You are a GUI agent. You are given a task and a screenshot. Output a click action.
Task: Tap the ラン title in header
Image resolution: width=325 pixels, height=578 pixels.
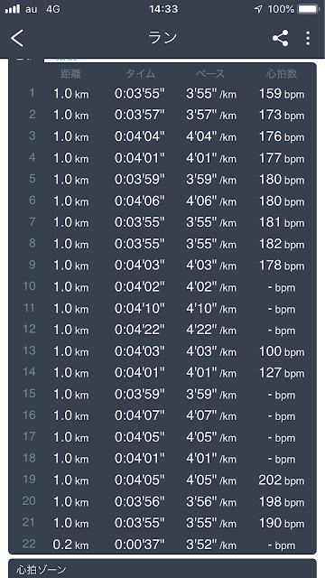tap(162, 38)
